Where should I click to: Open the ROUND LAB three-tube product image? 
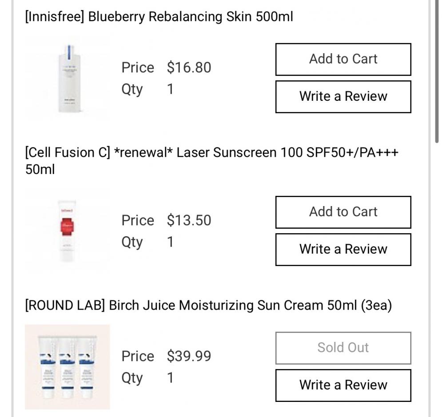[x=68, y=367]
